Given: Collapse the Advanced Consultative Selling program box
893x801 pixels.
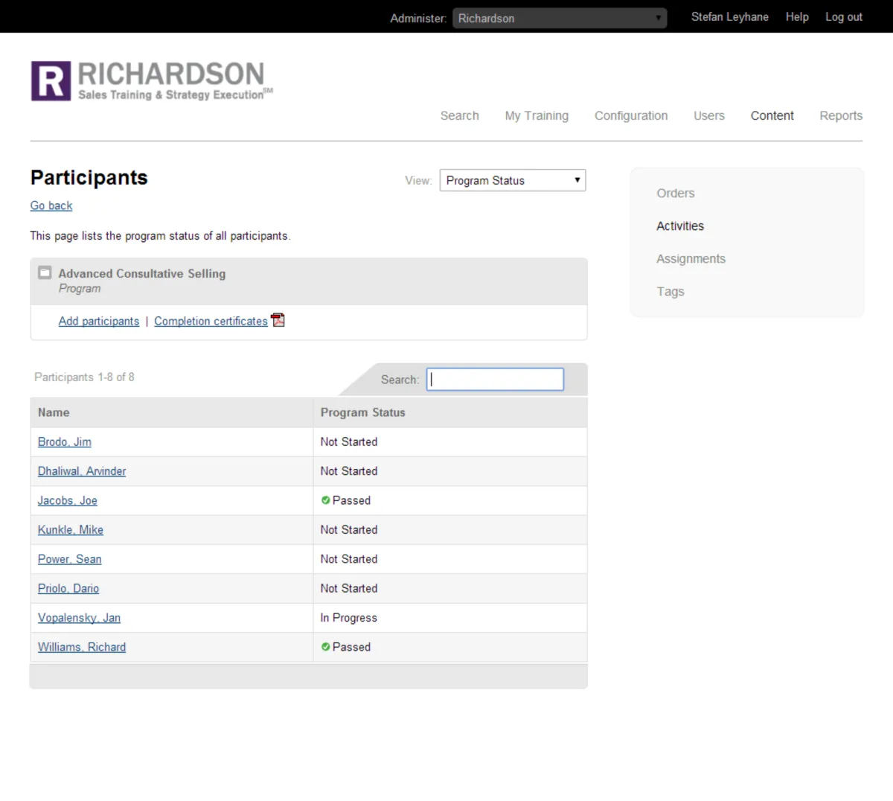Looking at the screenshot, I should (45, 272).
